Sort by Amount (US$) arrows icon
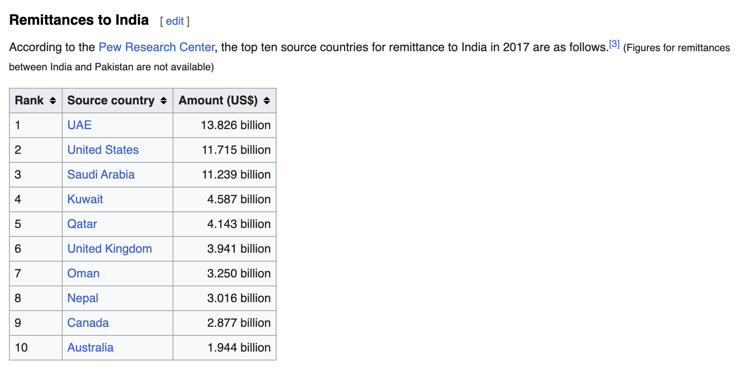 pyautogui.click(x=267, y=101)
